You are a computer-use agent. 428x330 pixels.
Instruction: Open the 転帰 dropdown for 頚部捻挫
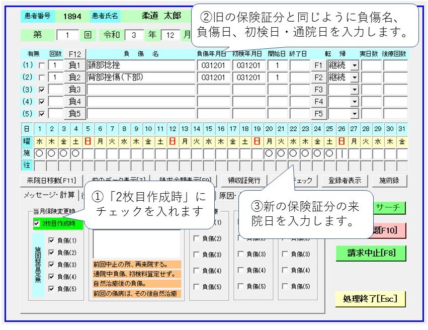click(354, 65)
